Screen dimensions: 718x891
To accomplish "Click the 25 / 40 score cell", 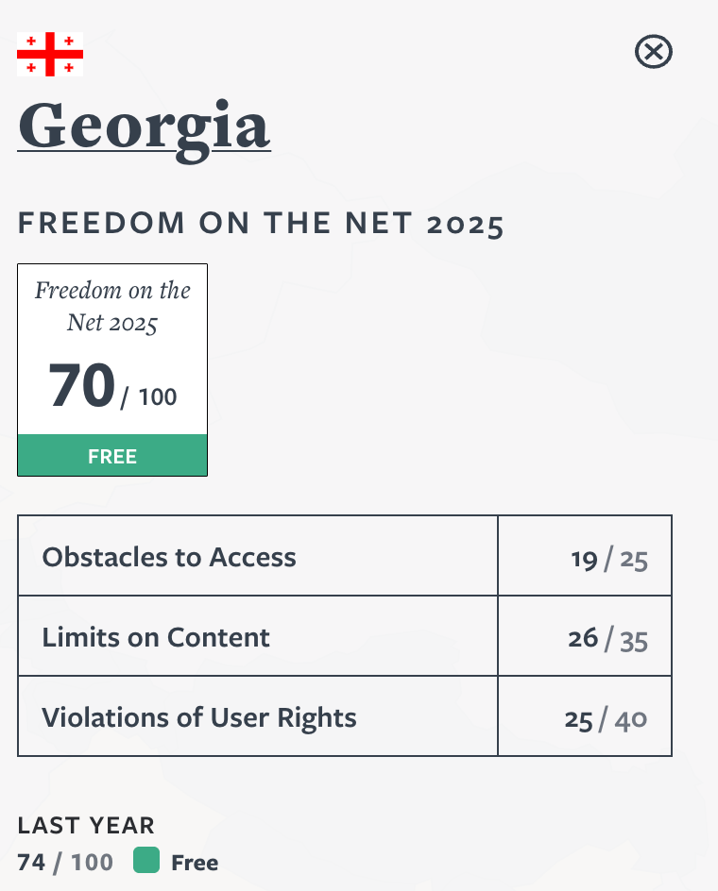I will point(606,720).
